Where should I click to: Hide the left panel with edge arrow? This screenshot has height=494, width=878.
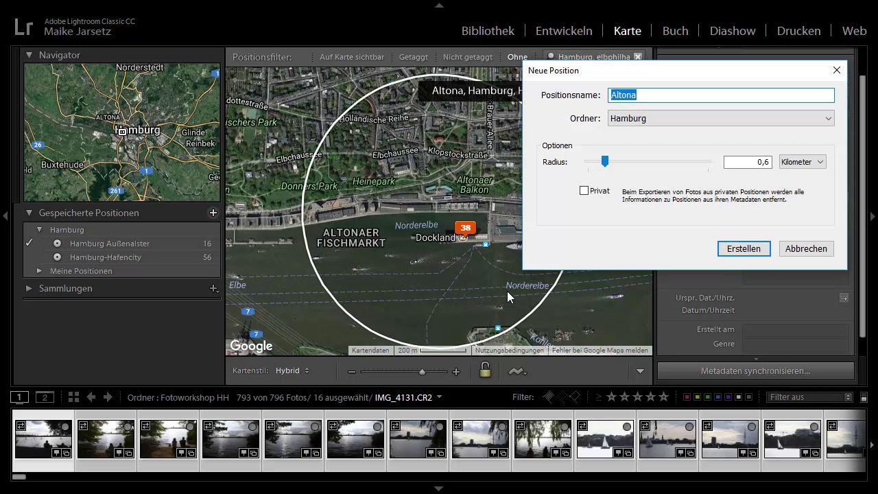click(5, 215)
